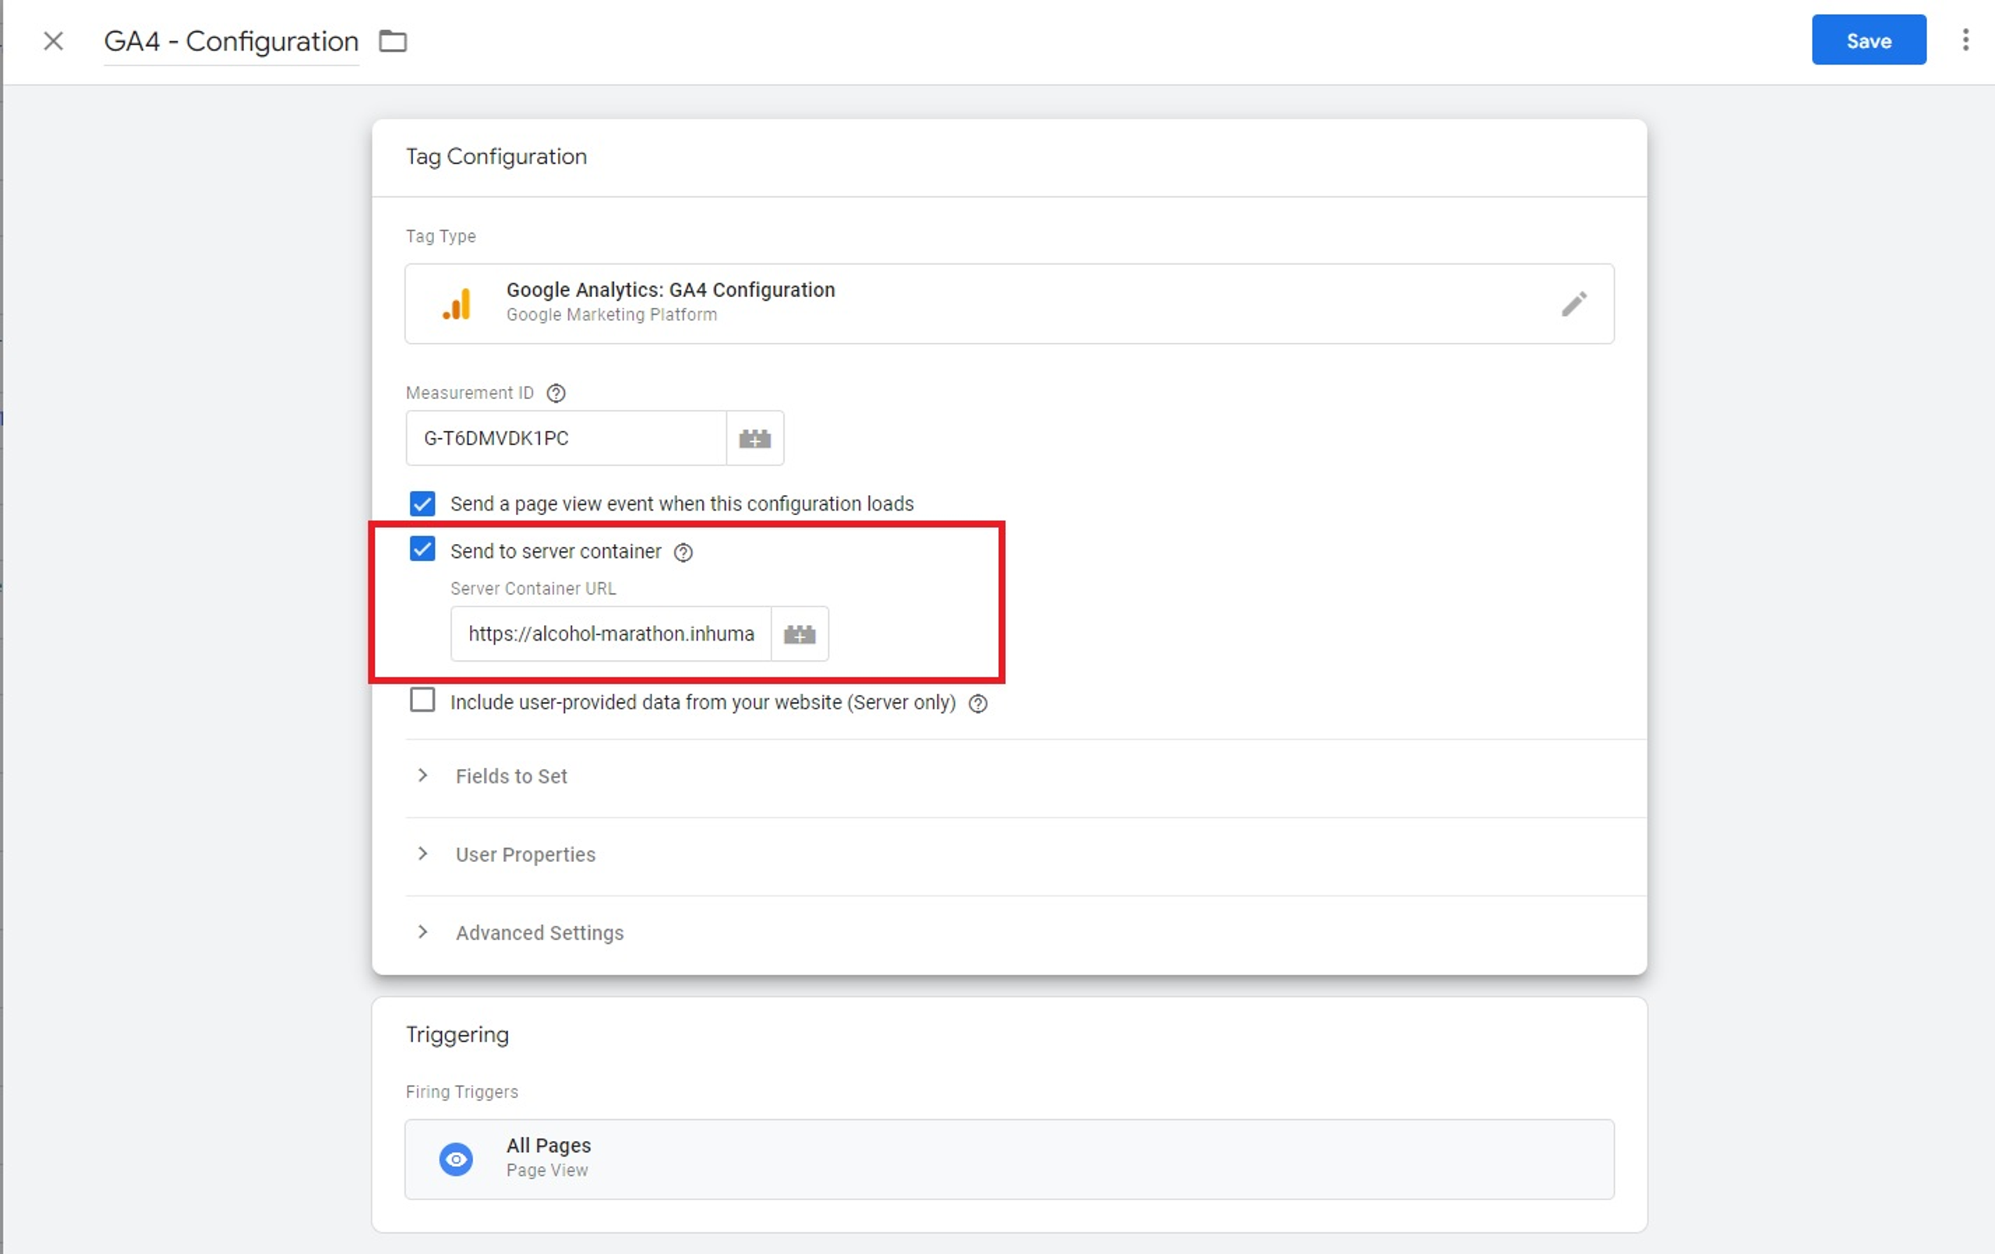Click the pencil icon to edit tag type
1995x1254 pixels.
coord(1573,304)
